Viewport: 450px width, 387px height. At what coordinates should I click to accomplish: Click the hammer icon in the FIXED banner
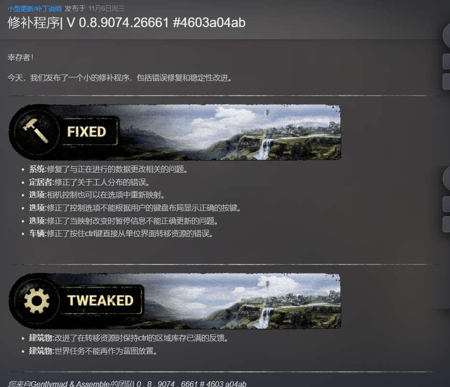[x=36, y=131]
